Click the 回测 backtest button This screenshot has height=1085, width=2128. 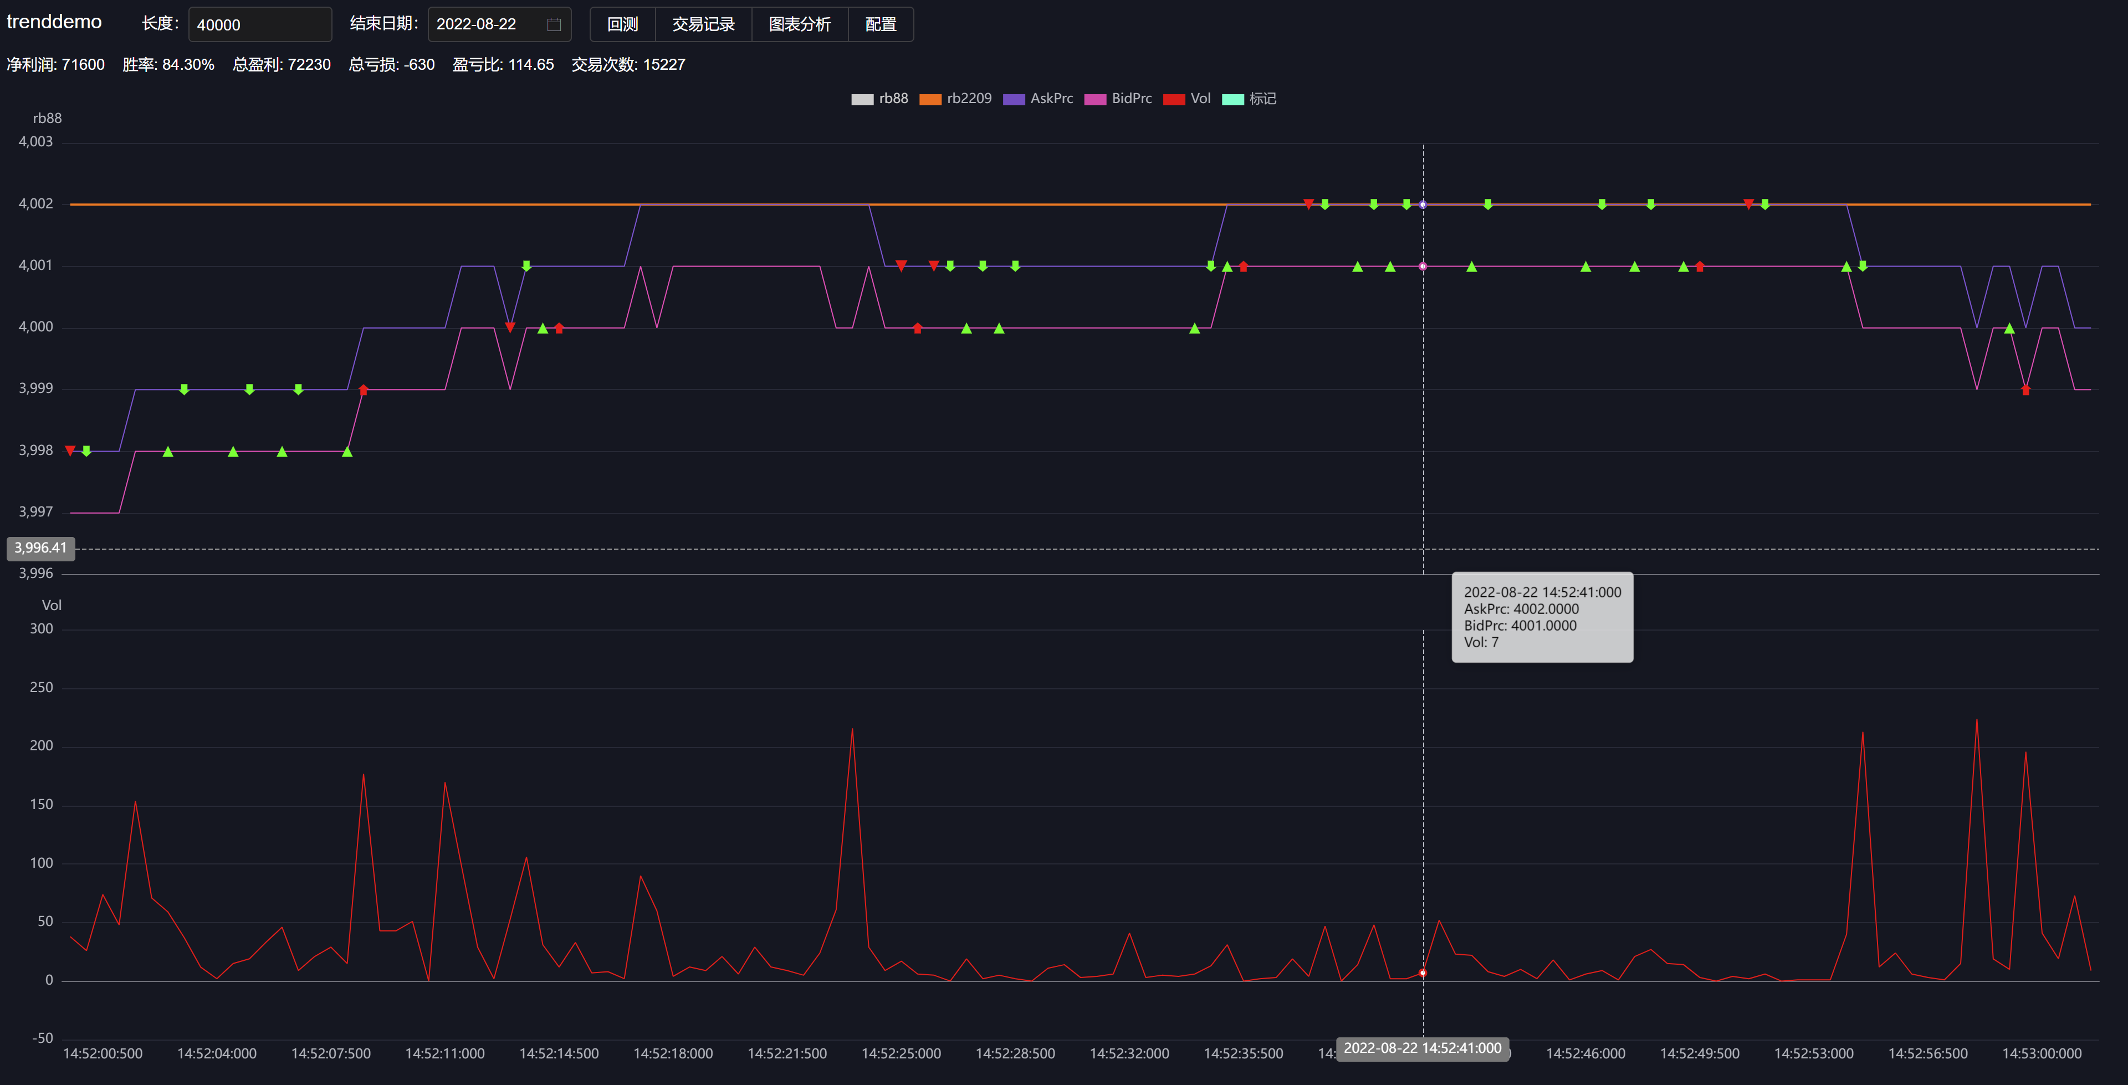click(623, 25)
